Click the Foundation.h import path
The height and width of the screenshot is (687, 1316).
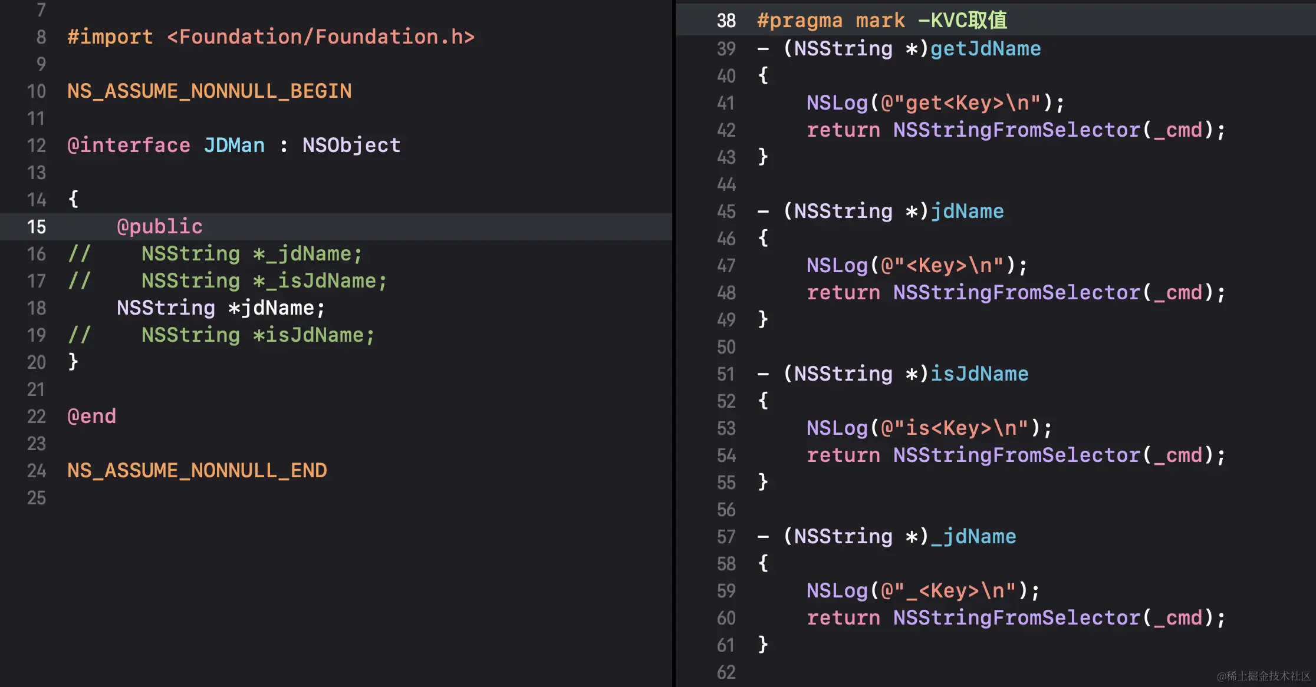[x=321, y=37]
